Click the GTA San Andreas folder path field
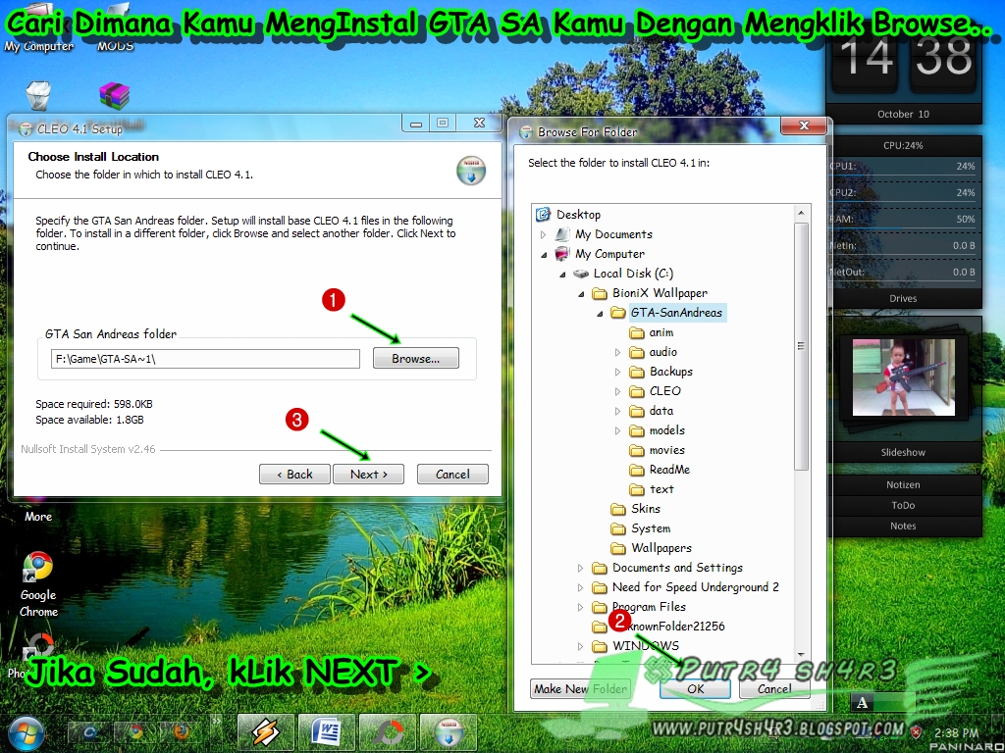Screen dimensions: 1005x753 pyautogui.click(x=205, y=359)
